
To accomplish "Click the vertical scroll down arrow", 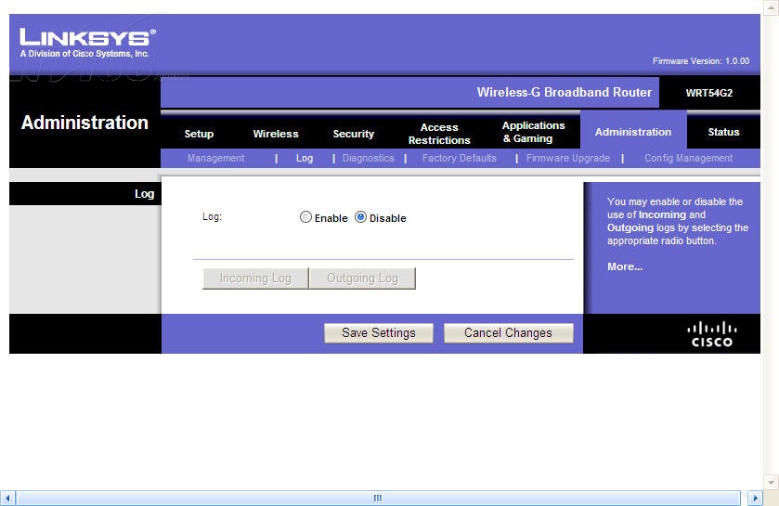I will [771, 482].
